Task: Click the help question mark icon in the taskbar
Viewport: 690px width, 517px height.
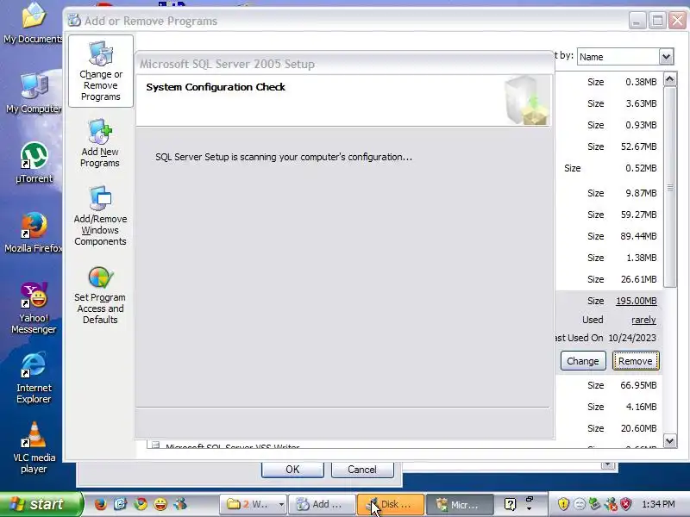Action: 510,504
